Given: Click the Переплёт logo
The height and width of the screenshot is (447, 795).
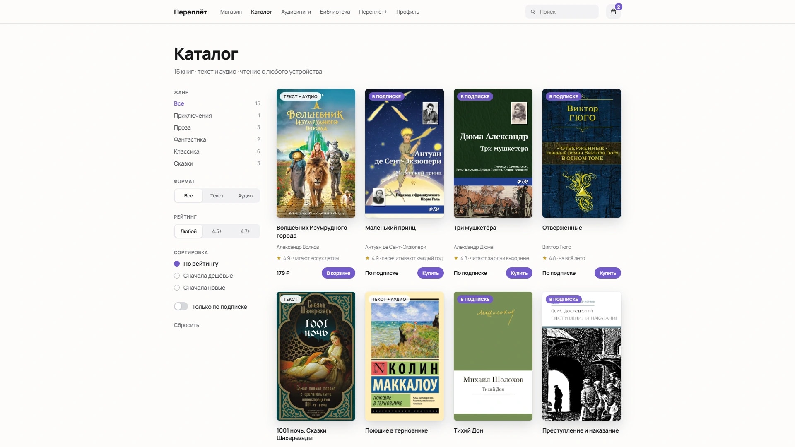Looking at the screenshot, I should tap(190, 12).
